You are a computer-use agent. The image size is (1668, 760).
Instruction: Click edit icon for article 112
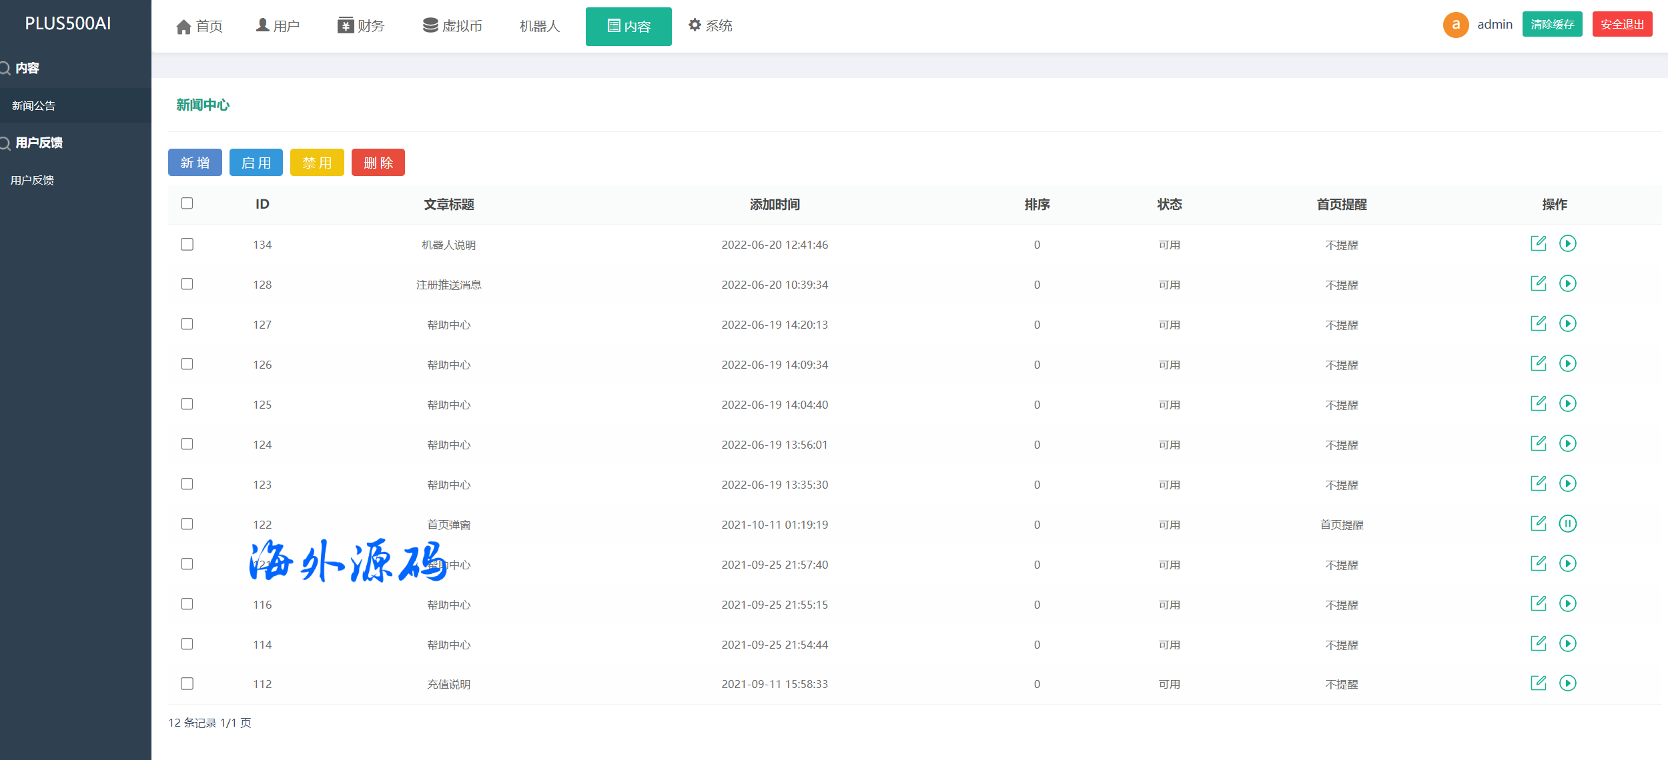point(1538,683)
